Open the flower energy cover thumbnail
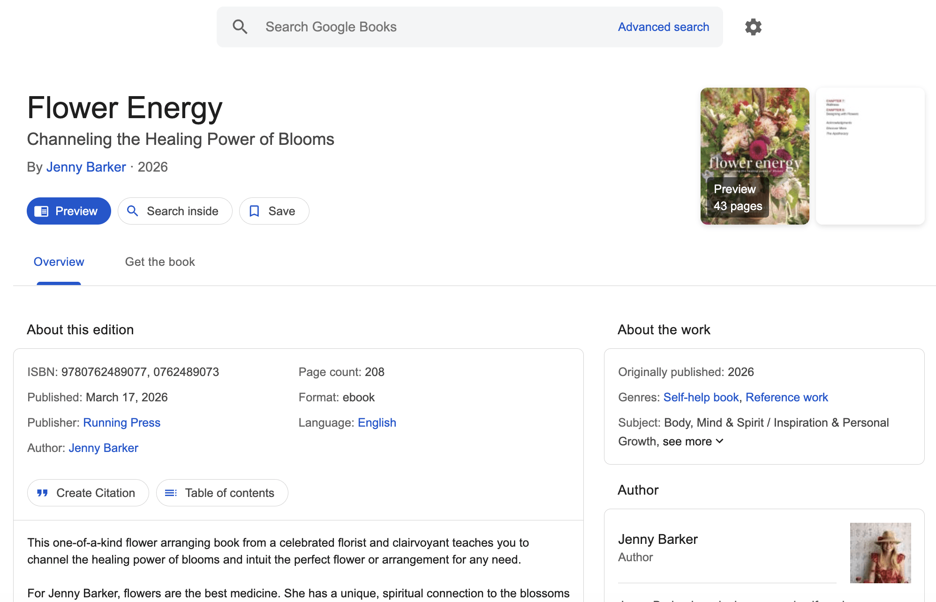936x602 pixels. [755, 156]
